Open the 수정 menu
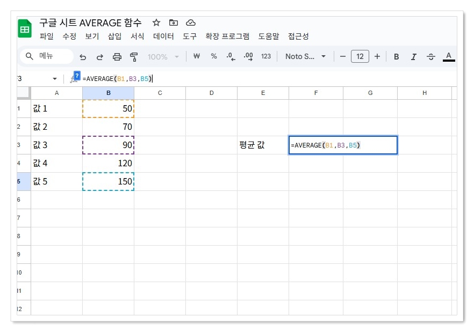 [69, 36]
